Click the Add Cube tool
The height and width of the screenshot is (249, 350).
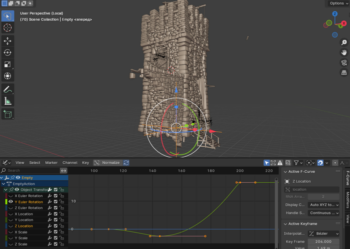click(7, 114)
